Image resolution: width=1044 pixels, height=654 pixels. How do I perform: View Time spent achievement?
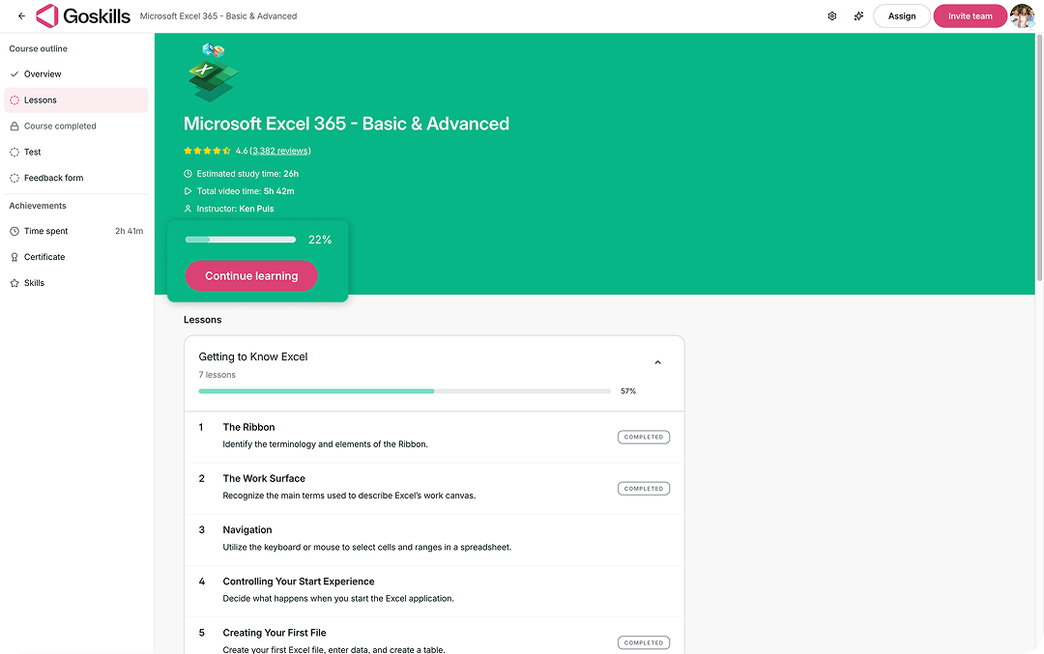pyautogui.click(x=76, y=231)
